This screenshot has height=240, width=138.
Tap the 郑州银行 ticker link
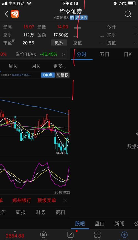coord(22,200)
